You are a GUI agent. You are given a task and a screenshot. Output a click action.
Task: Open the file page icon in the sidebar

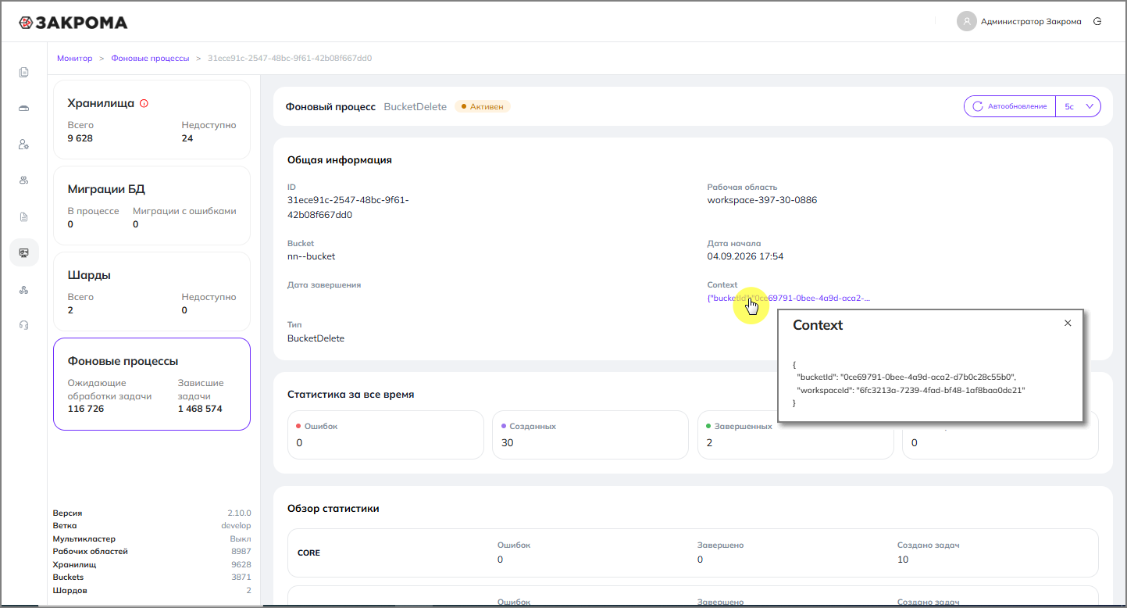(x=23, y=216)
